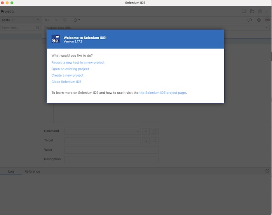This screenshot has height=215, width=272.
Task: Open the Selenium IDE project page link
Action: [x=162, y=93]
